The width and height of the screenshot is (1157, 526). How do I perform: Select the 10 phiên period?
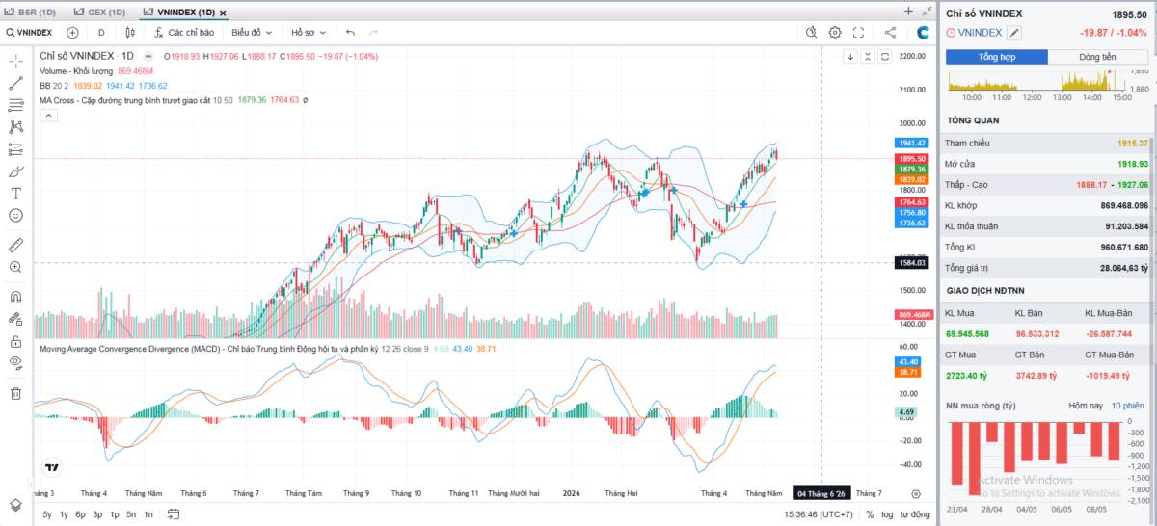1127,406
